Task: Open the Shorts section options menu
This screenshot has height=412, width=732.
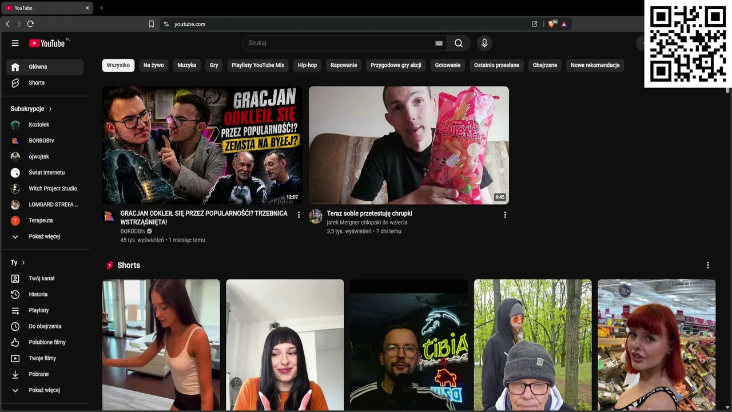Action: point(708,265)
